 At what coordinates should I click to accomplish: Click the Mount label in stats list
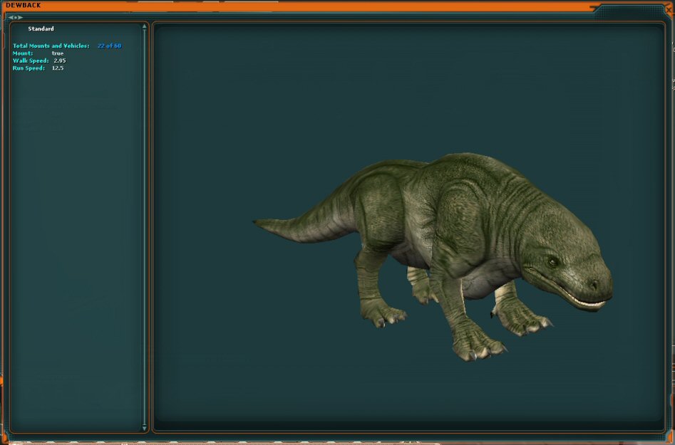tap(23, 53)
